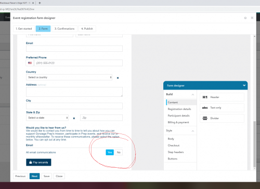Click into the Email input field

tap(74, 49)
